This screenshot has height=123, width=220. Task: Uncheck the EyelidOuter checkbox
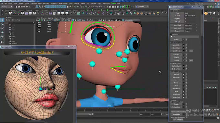tap(184, 45)
